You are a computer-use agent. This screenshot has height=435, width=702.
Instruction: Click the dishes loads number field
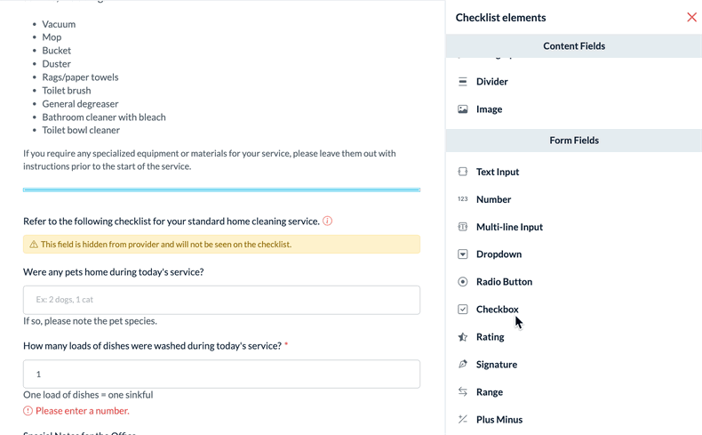click(x=221, y=375)
